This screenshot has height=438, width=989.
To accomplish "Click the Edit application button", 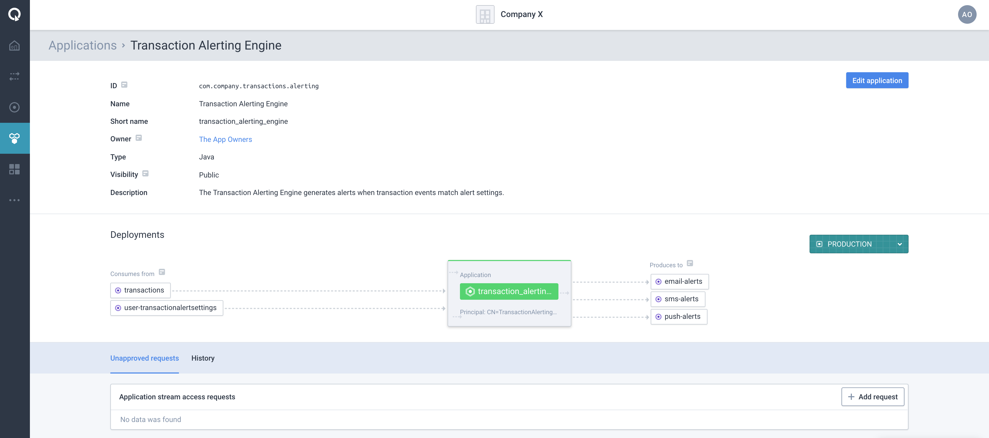I will 877,80.
